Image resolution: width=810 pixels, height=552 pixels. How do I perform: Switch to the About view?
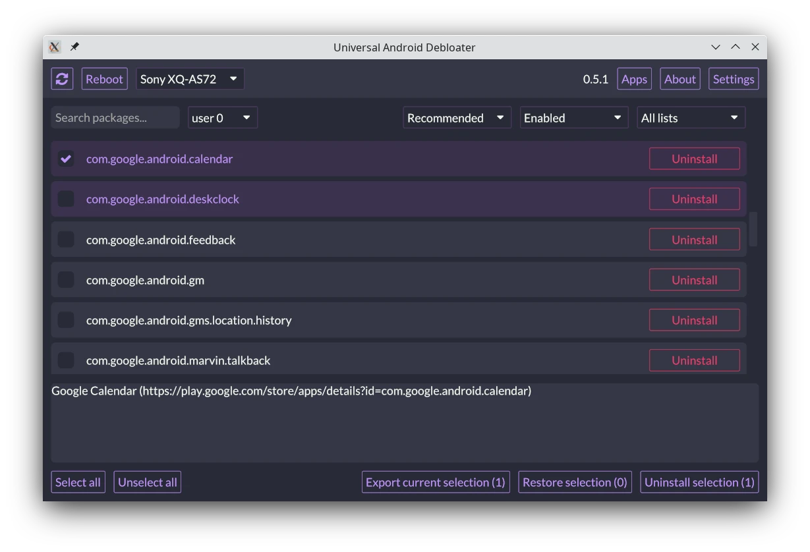[x=680, y=79]
